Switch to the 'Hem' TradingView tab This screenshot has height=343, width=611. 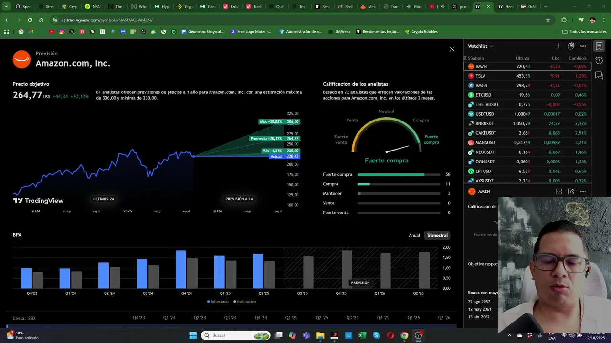coord(506,7)
